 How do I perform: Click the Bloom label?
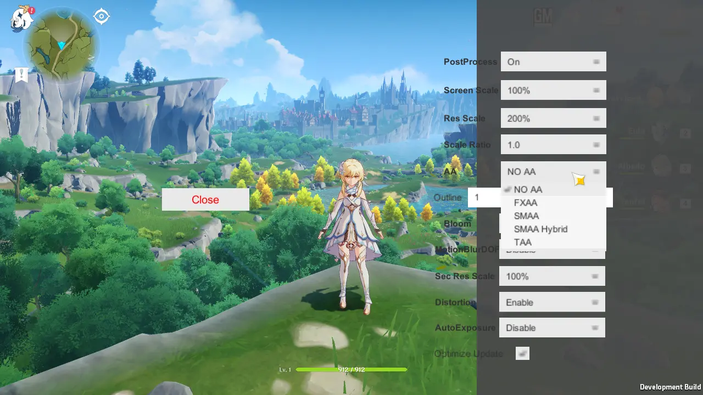click(457, 223)
